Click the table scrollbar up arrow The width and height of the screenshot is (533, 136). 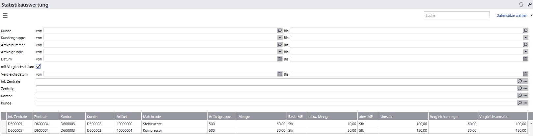531,124
